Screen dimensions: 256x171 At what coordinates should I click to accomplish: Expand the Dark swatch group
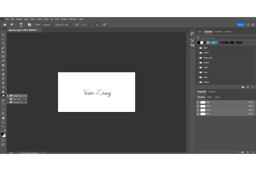198,77
